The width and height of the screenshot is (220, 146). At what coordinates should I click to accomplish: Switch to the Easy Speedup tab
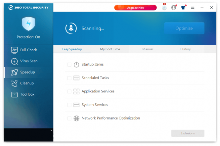(72, 49)
